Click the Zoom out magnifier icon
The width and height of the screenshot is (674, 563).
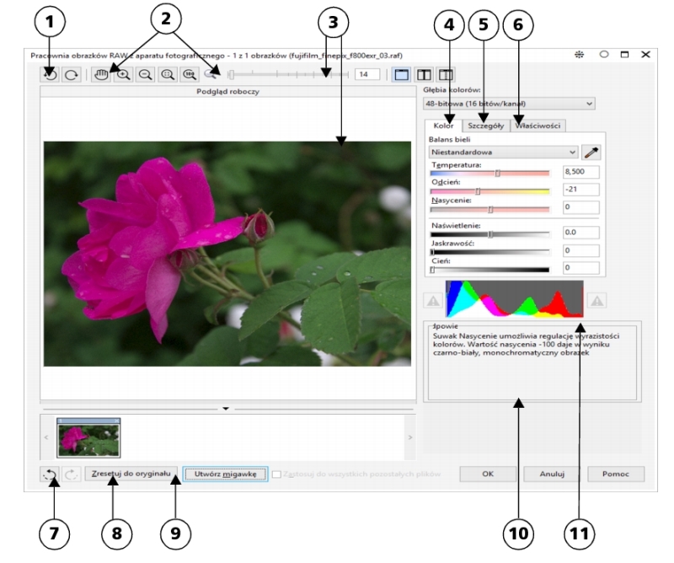145,75
